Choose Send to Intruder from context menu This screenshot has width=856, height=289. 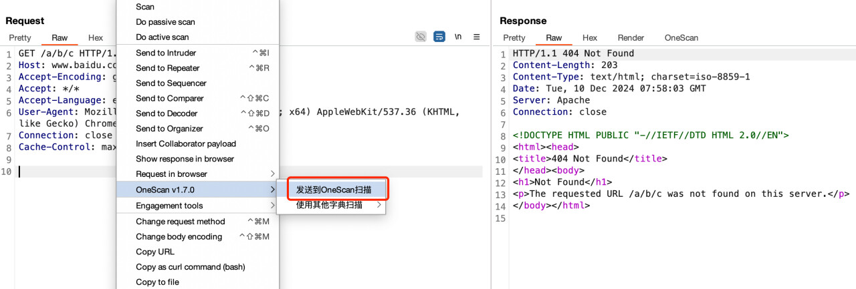click(166, 53)
